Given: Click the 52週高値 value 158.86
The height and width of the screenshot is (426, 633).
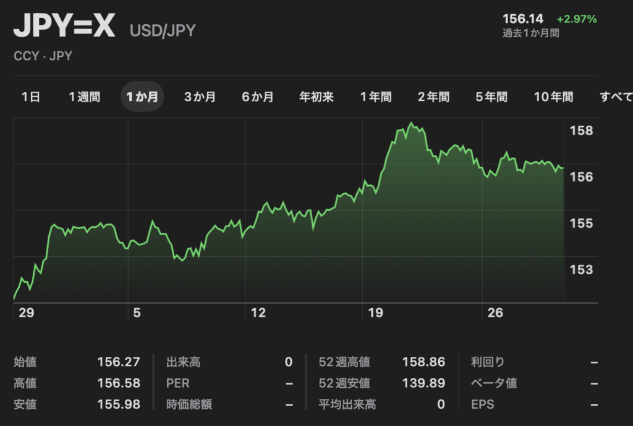Looking at the screenshot, I should [423, 362].
